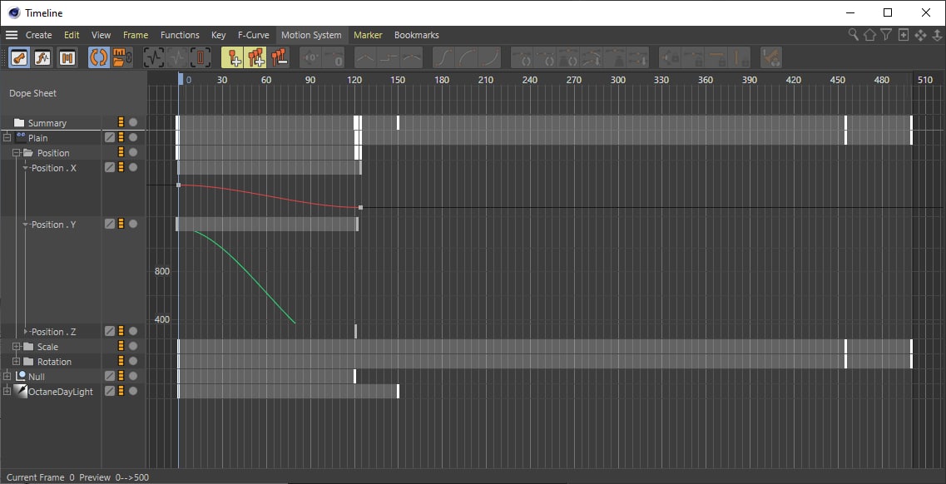Toggle slash box on Null row

pyautogui.click(x=109, y=376)
